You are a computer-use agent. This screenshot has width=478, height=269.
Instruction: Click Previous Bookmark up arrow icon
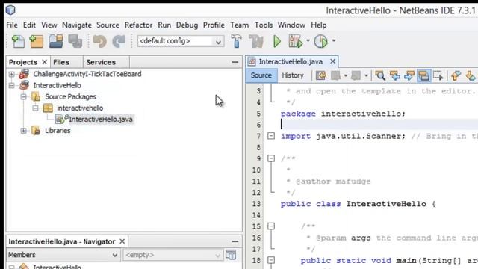(456, 75)
